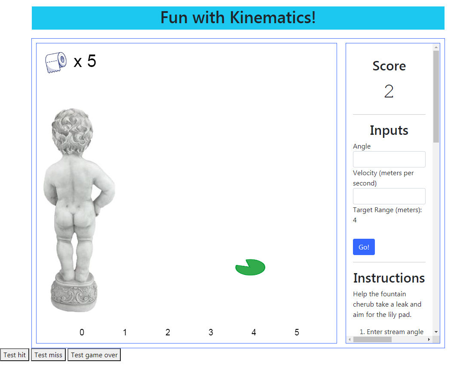Click the toilet paper roll icon
460x368 pixels.
tap(56, 62)
